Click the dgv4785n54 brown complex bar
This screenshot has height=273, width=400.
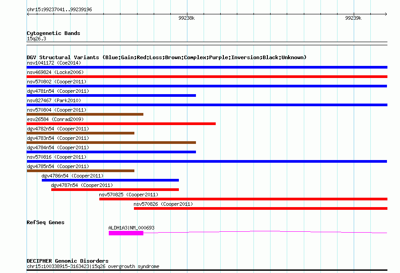(x=80, y=171)
